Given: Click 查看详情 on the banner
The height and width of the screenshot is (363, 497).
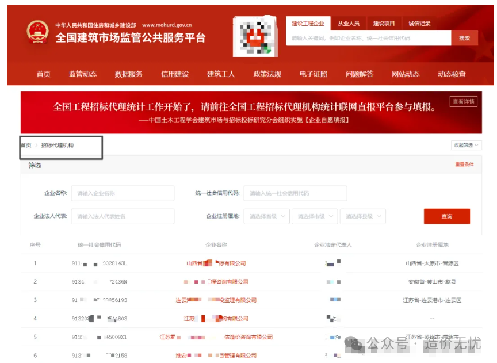Looking at the screenshot, I should (464, 102).
